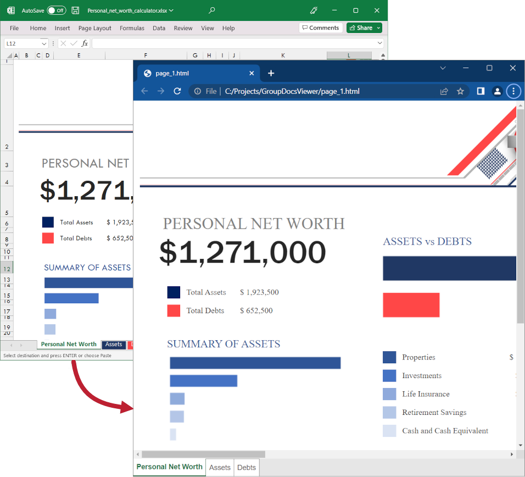Click the Comments button

pyautogui.click(x=321, y=28)
